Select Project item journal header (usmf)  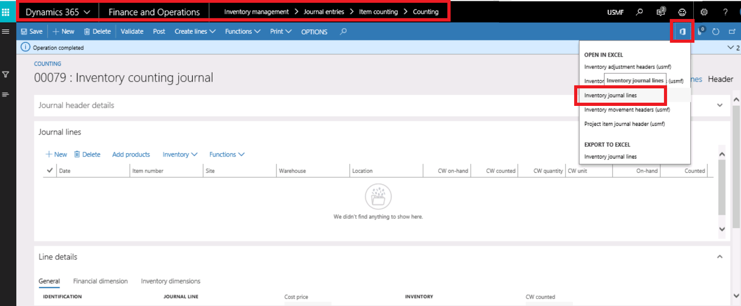click(x=624, y=124)
